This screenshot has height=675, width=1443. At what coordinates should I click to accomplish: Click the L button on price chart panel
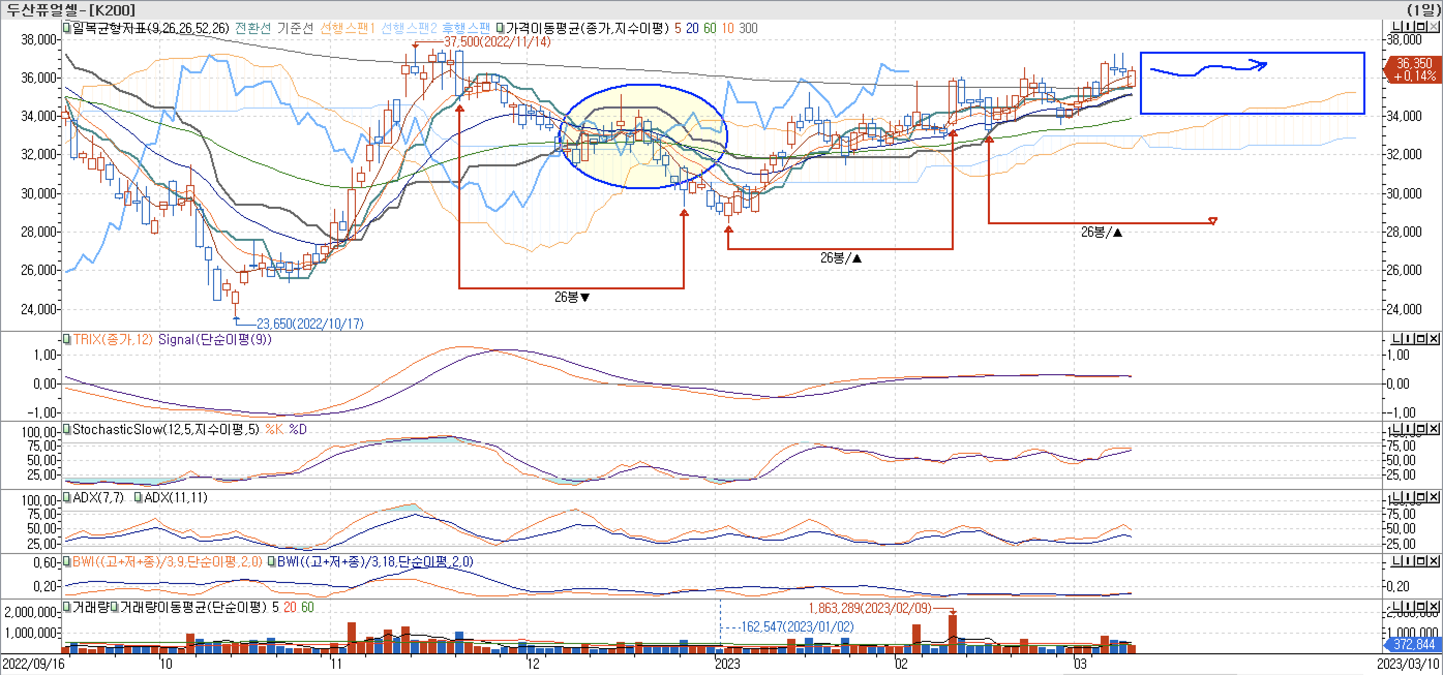point(1396,26)
